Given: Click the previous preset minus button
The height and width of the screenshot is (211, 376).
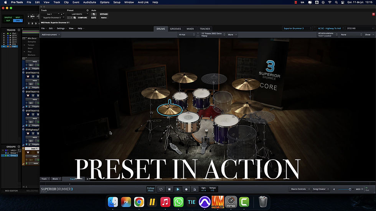Looking at the screenshot, I should [x=69, y=18].
